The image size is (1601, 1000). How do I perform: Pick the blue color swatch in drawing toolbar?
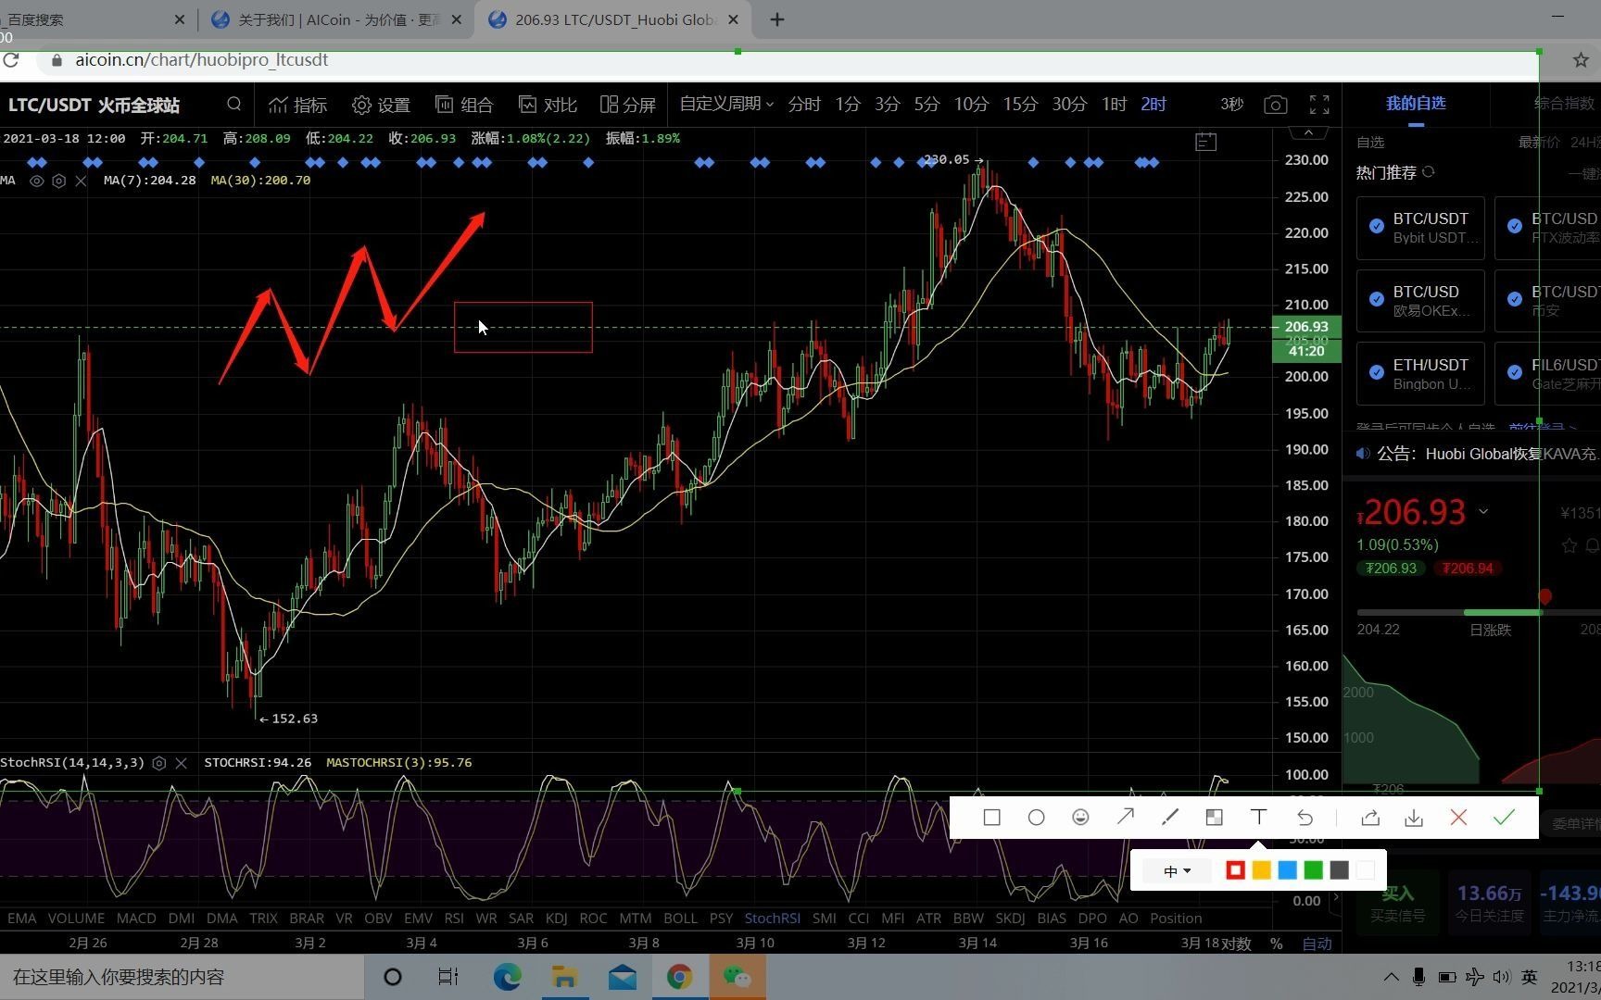point(1287,869)
